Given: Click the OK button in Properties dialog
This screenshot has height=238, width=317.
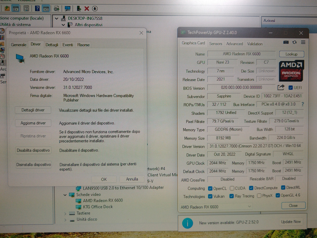Looking at the screenshot, I should (x=104, y=179).
